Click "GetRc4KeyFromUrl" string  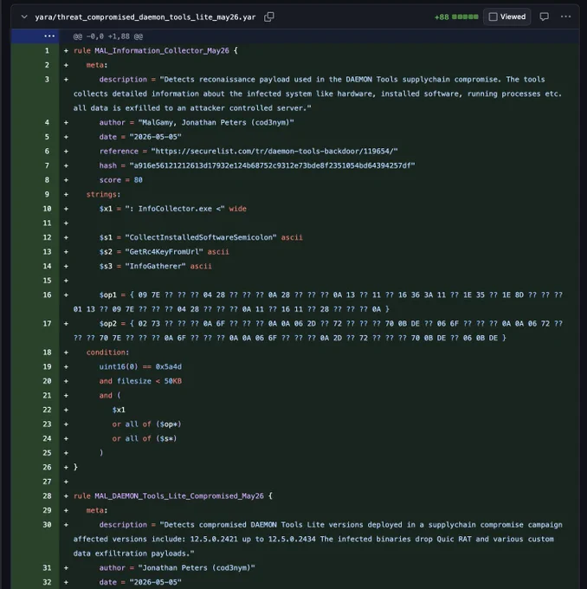(x=164, y=252)
